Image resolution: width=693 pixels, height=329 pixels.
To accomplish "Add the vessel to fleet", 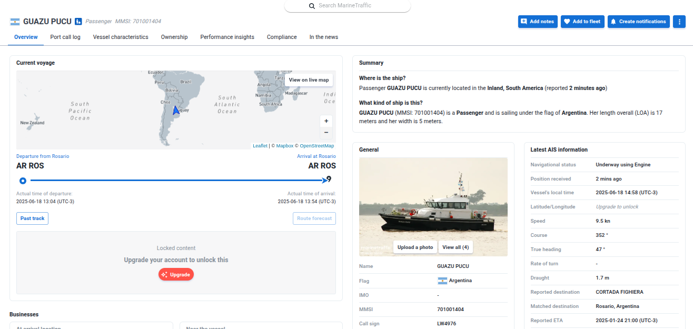I will coord(582,22).
